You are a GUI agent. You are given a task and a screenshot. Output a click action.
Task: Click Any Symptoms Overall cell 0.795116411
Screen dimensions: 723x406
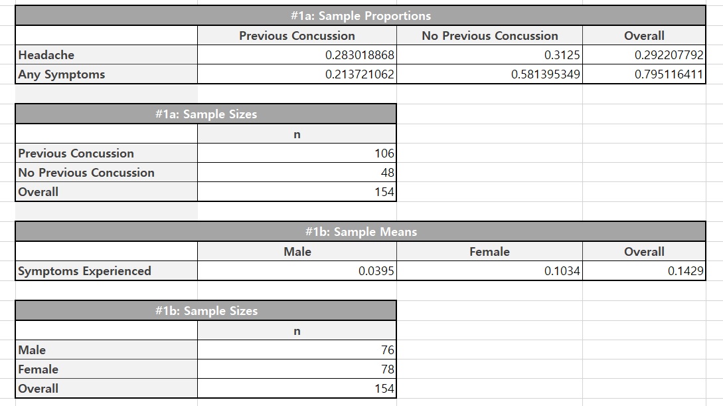tap(644, 74)
